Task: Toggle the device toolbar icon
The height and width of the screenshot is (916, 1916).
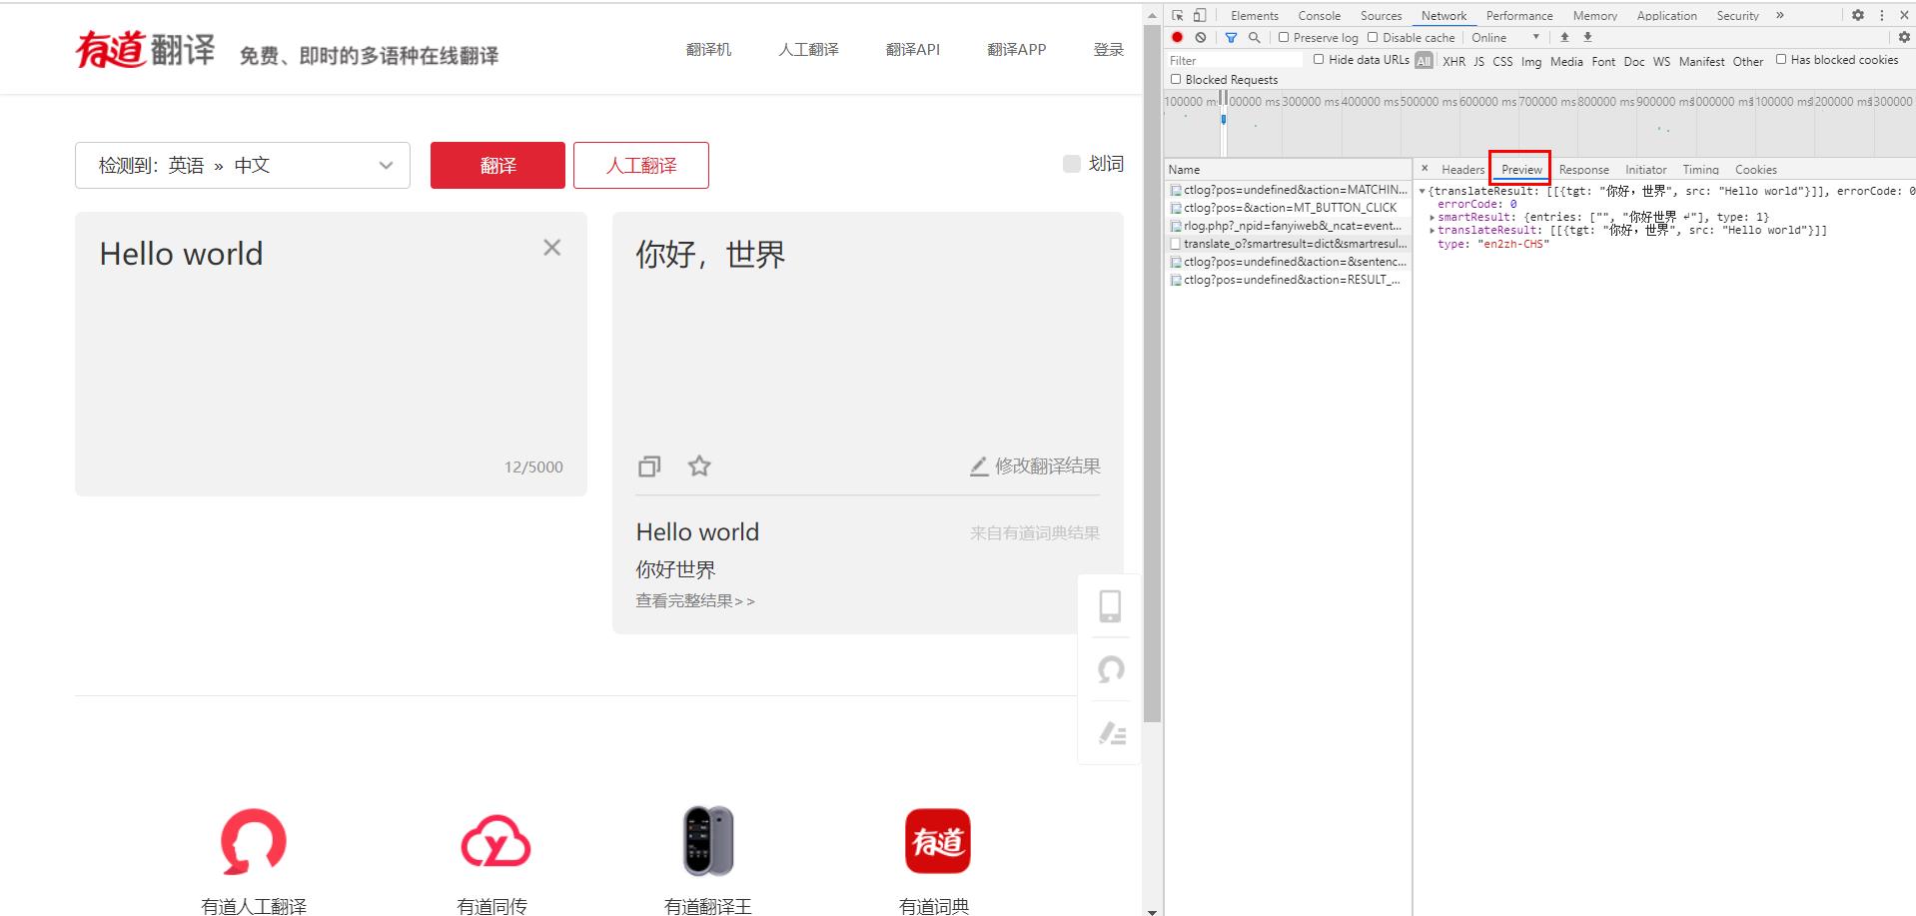Action: point(1200,15)
